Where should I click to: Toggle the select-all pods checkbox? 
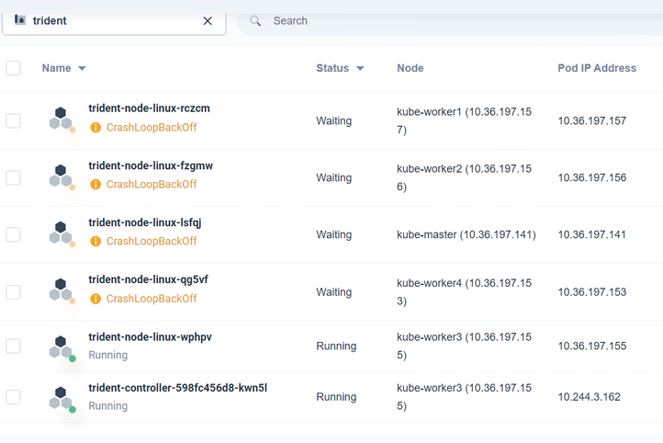(x=13, y=68)
